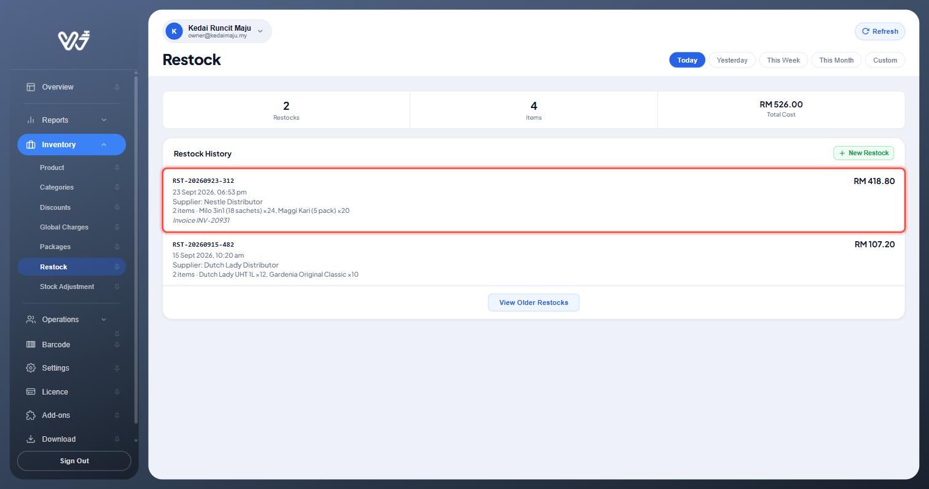Click the sidebar vertical scrollbar
Screen dimensions: 929x489
(136, 248)
